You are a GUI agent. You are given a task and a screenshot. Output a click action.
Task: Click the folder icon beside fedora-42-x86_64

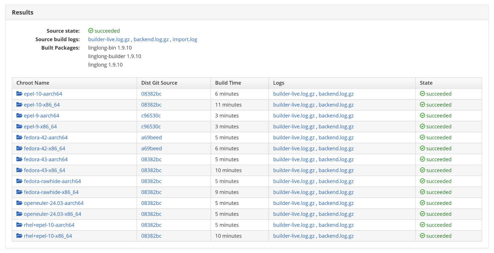(19, 148)
